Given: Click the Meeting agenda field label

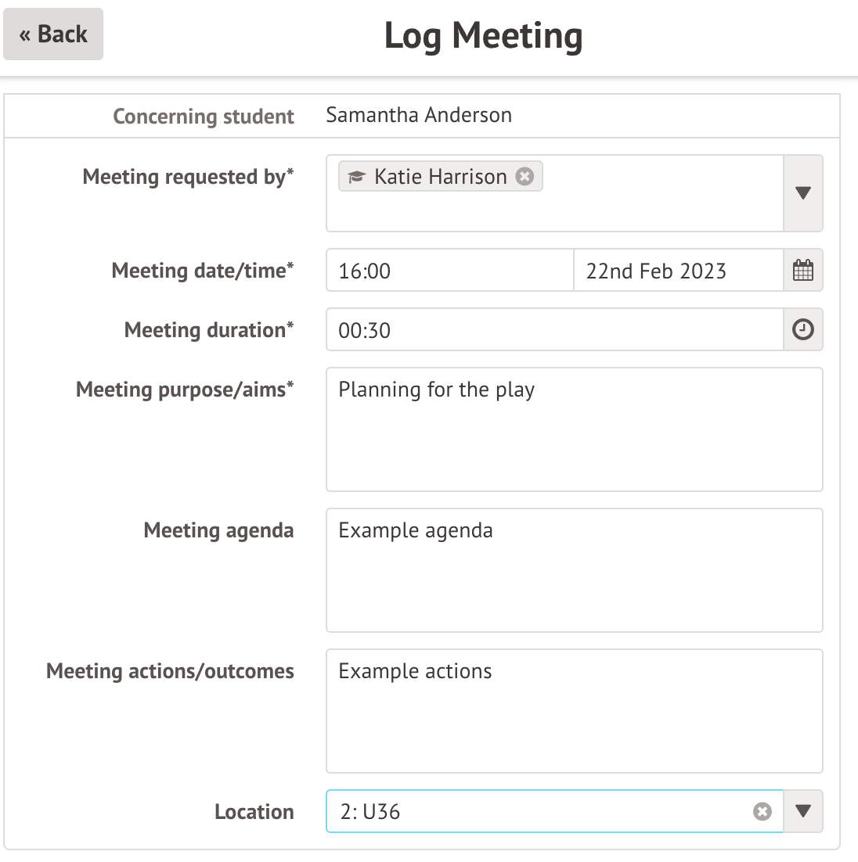Looking at the screenshot, I should (218, 530).
